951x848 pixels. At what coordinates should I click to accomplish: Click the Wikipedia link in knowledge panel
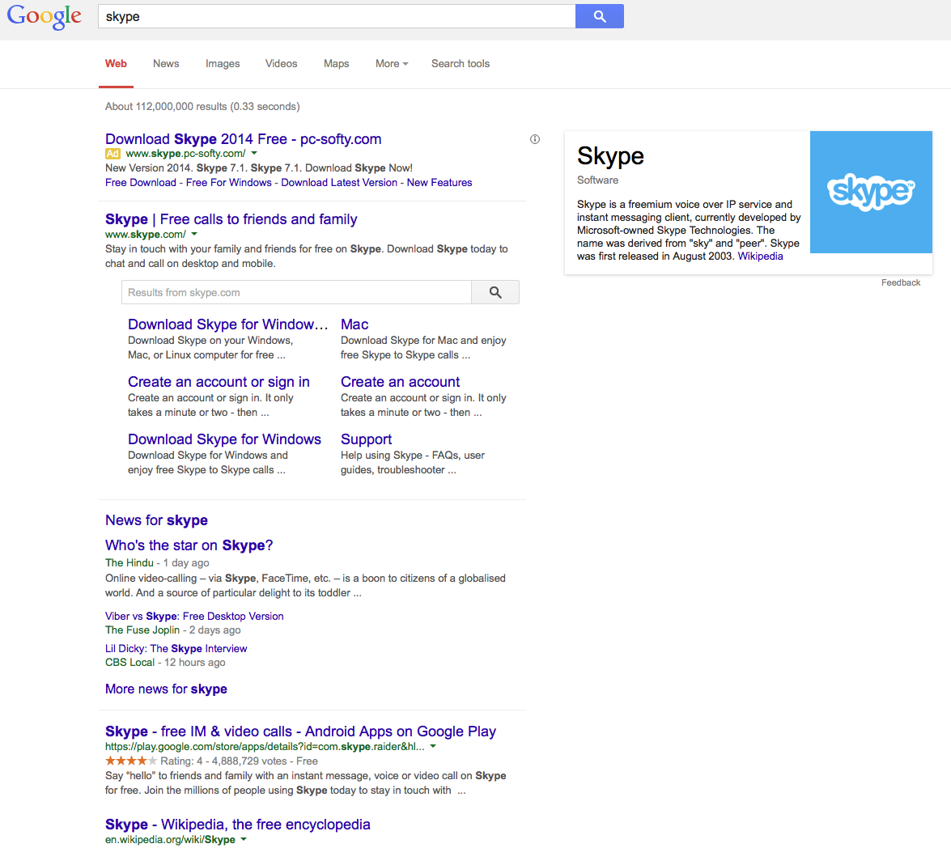click(x=760, y=256)
